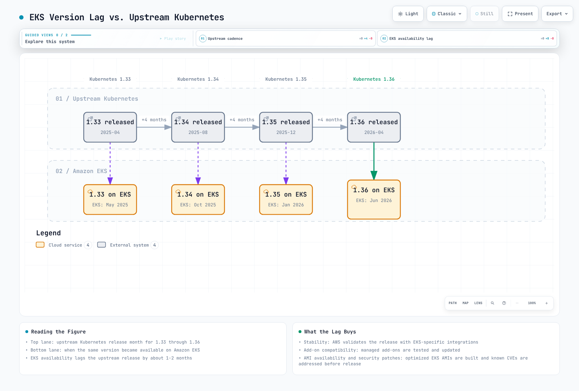Click the '02 / Amazon EKS' lane title
The height and width of the screenshot is (391, 579).
pos(81,171)
